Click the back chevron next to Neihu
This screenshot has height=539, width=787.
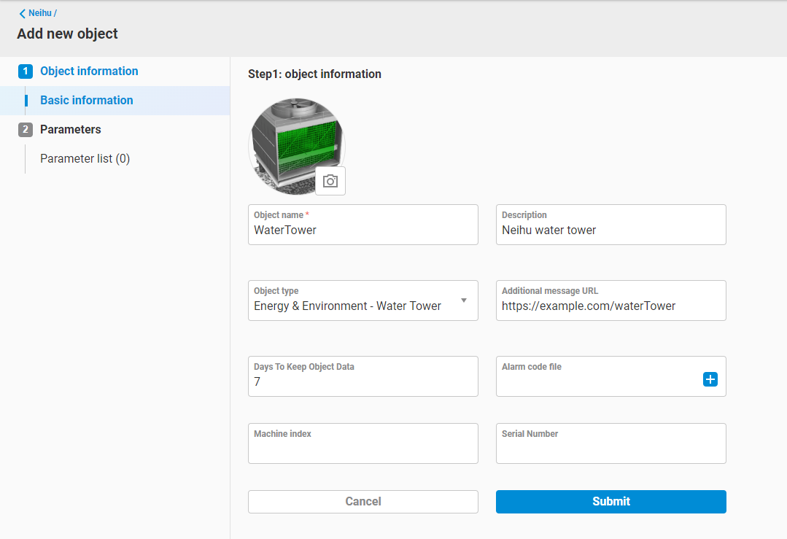tap(23, 13)
